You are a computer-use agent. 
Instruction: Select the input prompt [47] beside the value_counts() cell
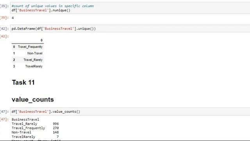(4, 112)
